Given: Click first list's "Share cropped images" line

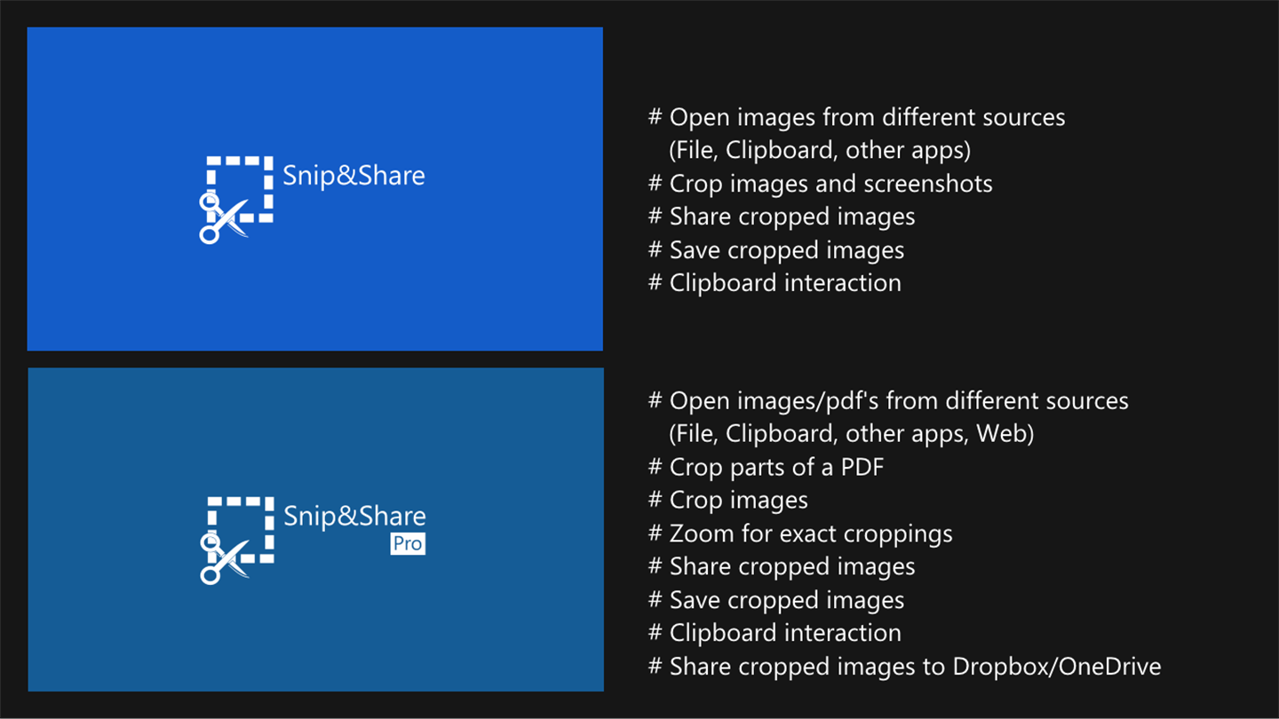Looking at the screenshot, I should (782, 217).
